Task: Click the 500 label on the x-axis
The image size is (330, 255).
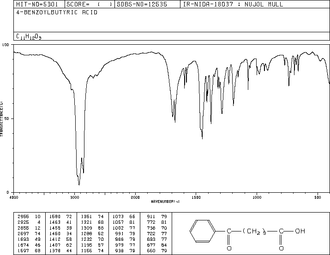Action: point(318,197)
